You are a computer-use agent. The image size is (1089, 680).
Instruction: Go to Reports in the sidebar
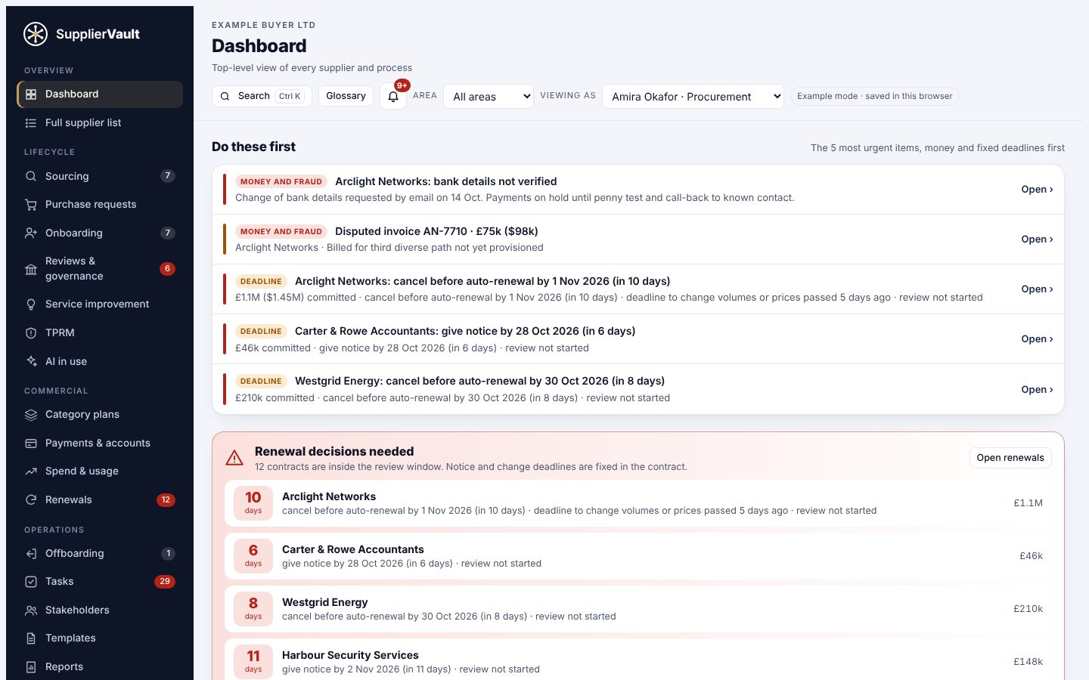[100, 667]
